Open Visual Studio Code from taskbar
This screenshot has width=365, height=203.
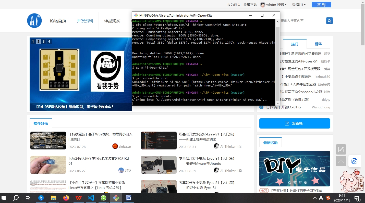91,198
